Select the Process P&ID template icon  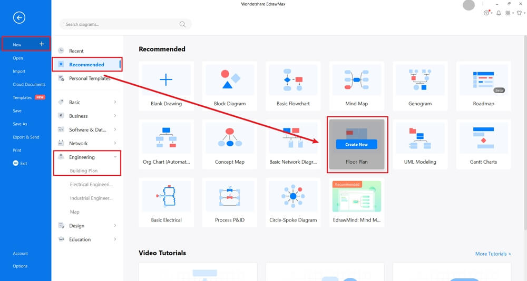click(230, 196)
